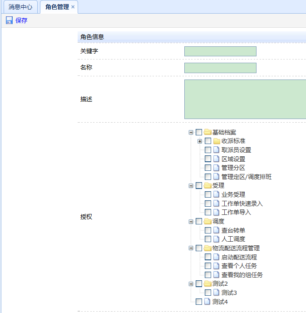Click the 测试3 page icon
Viewport: 306px width, 313px height.
(x=216, y=293)
